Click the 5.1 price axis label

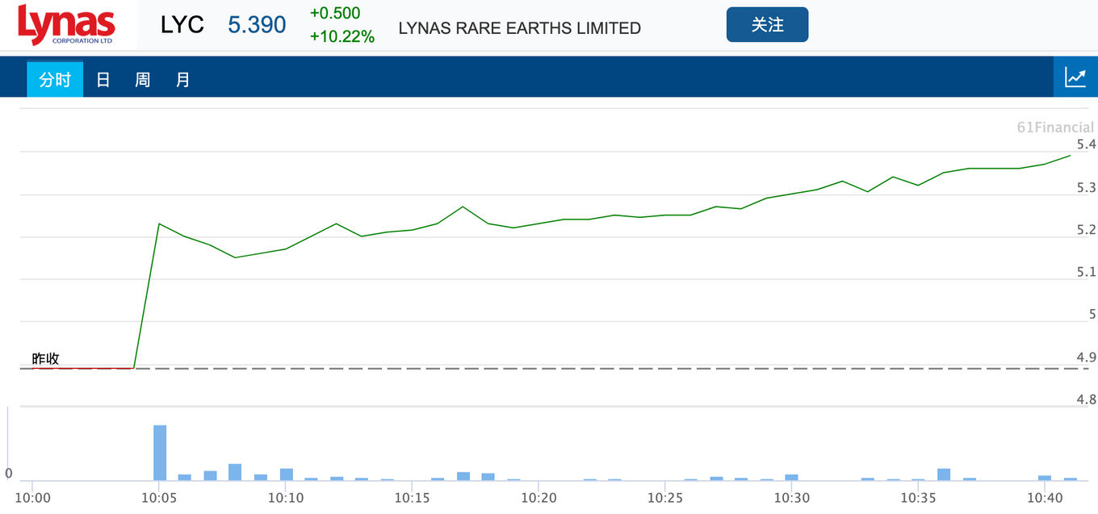tap(1087, 272)
